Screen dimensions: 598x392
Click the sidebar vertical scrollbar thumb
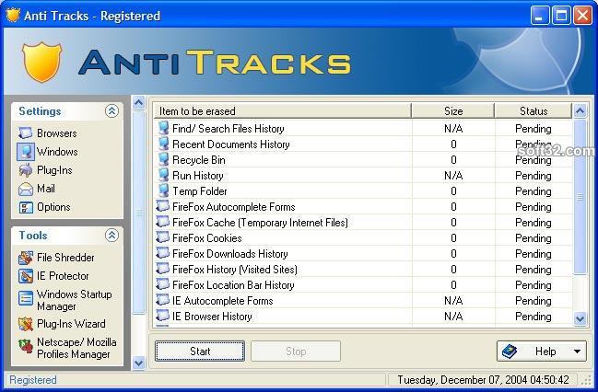click(x=139, y=213)
